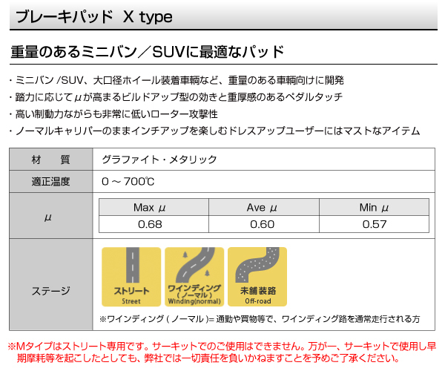Click the Off-road stage icon
The width and height of the screenshot is (445, 371).
pos(257,277)
